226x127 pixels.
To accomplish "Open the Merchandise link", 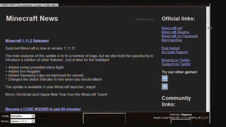I will (x=172, y=40).
